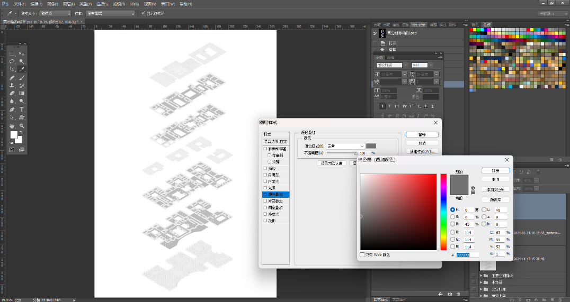Select the Brush tool
Screen dimensions: 570x302
tap(22, 78)
